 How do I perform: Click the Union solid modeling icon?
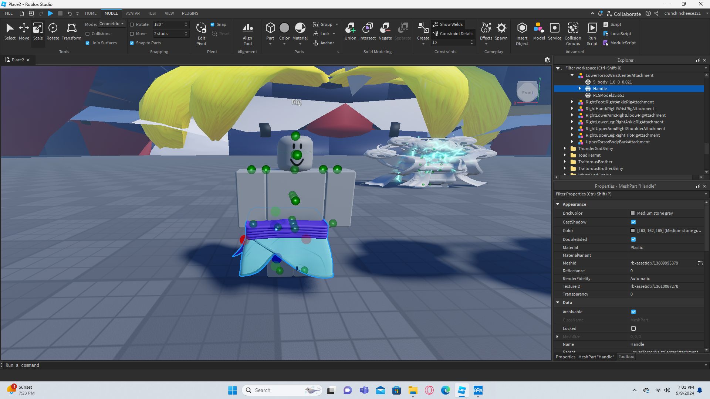tap(350, 31)
